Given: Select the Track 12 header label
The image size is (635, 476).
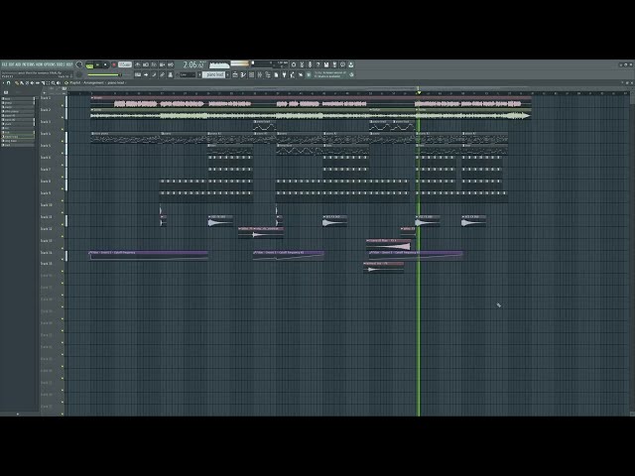Looking at the screenshot, I should [47, 229].
